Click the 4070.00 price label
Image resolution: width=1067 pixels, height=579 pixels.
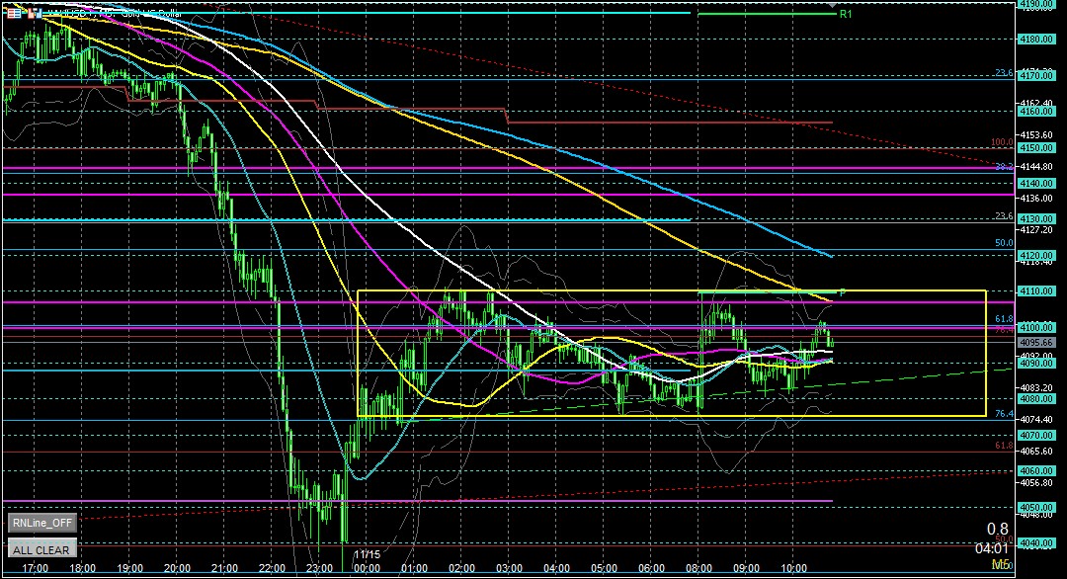pos(1036,436)
